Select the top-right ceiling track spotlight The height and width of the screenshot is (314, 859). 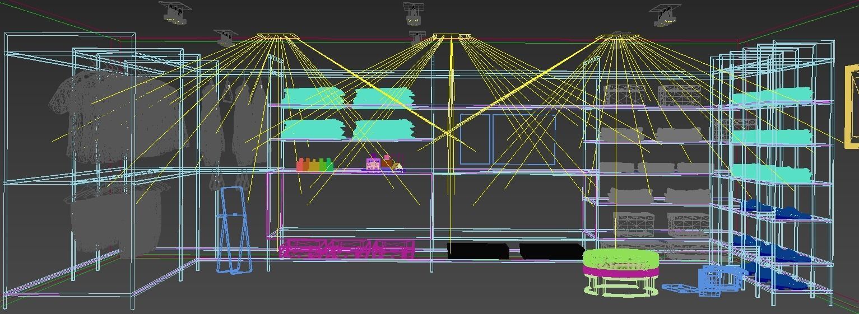point(665,15)
